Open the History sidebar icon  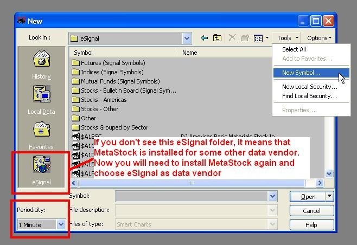(x=41, y=59)
